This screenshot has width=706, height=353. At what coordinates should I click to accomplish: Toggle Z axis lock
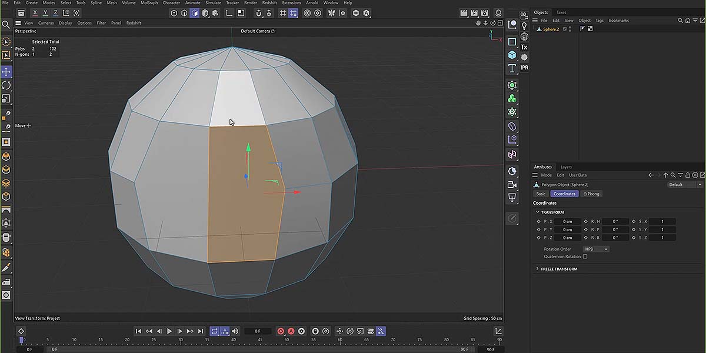coord(56,13)
